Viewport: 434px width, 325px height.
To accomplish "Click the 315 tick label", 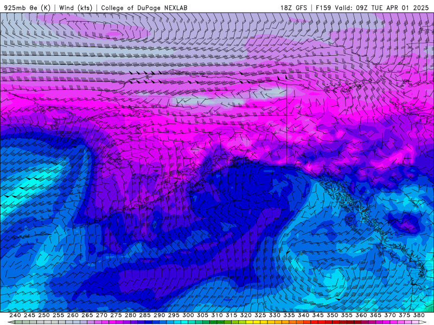I will pyautogui.click(x=232, y=315).
